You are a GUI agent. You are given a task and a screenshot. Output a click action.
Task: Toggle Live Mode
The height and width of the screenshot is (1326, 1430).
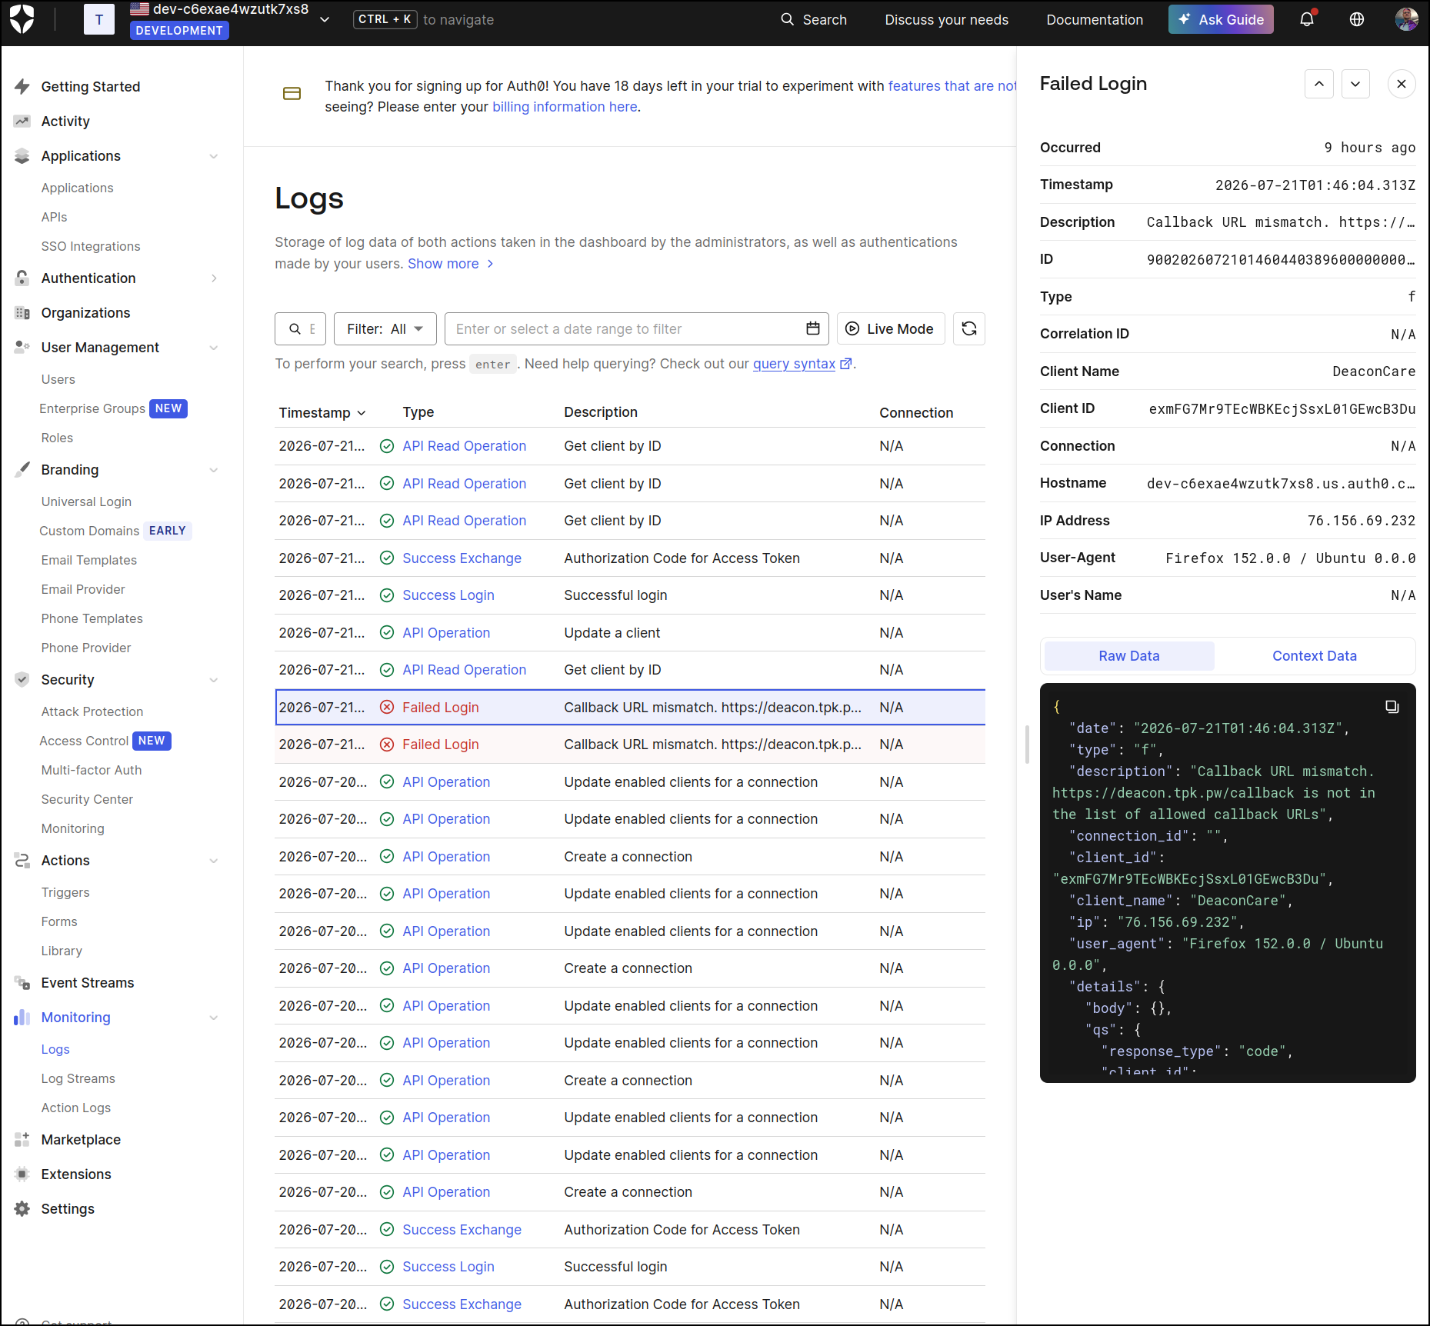[x=891, y=328]
